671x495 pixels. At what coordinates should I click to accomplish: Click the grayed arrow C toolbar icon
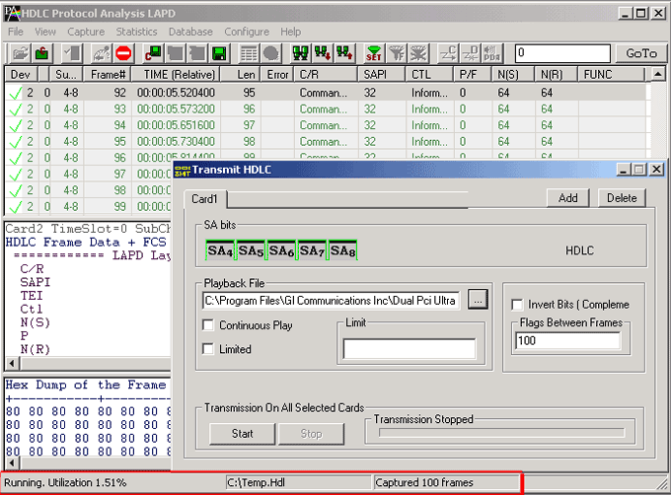tap(448, 54)
